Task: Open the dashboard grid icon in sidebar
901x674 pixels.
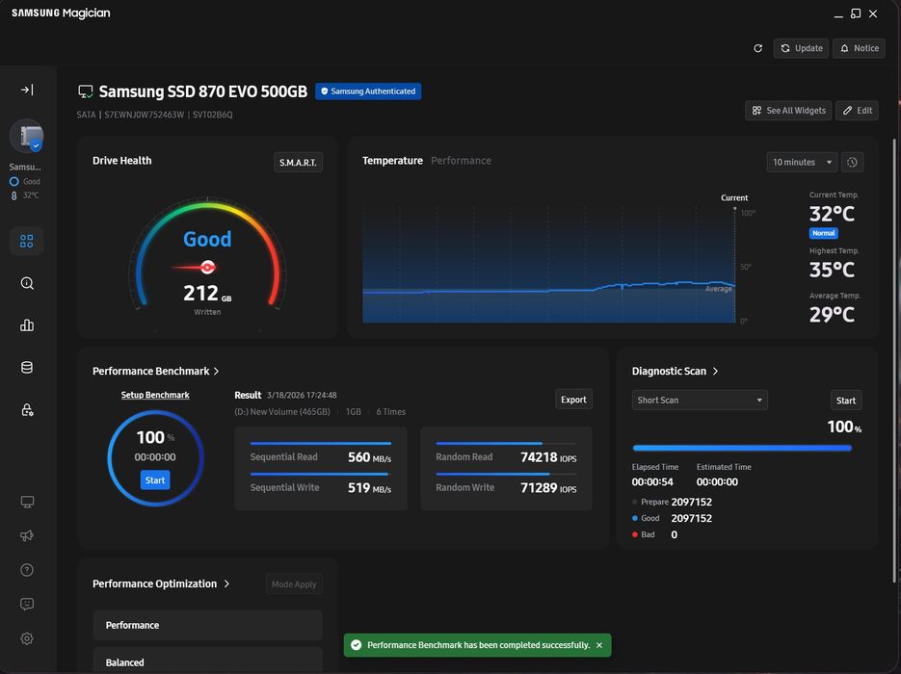Action: tap(26, 241)
